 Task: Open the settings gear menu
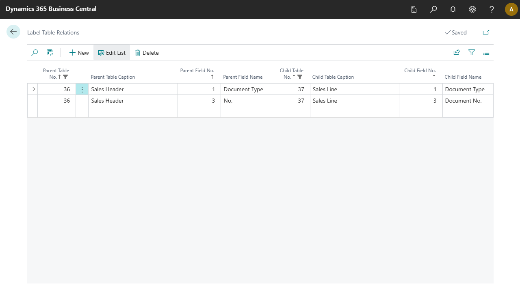(x=472, y=9)
